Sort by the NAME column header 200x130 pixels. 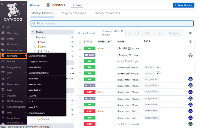pos(122,42)
